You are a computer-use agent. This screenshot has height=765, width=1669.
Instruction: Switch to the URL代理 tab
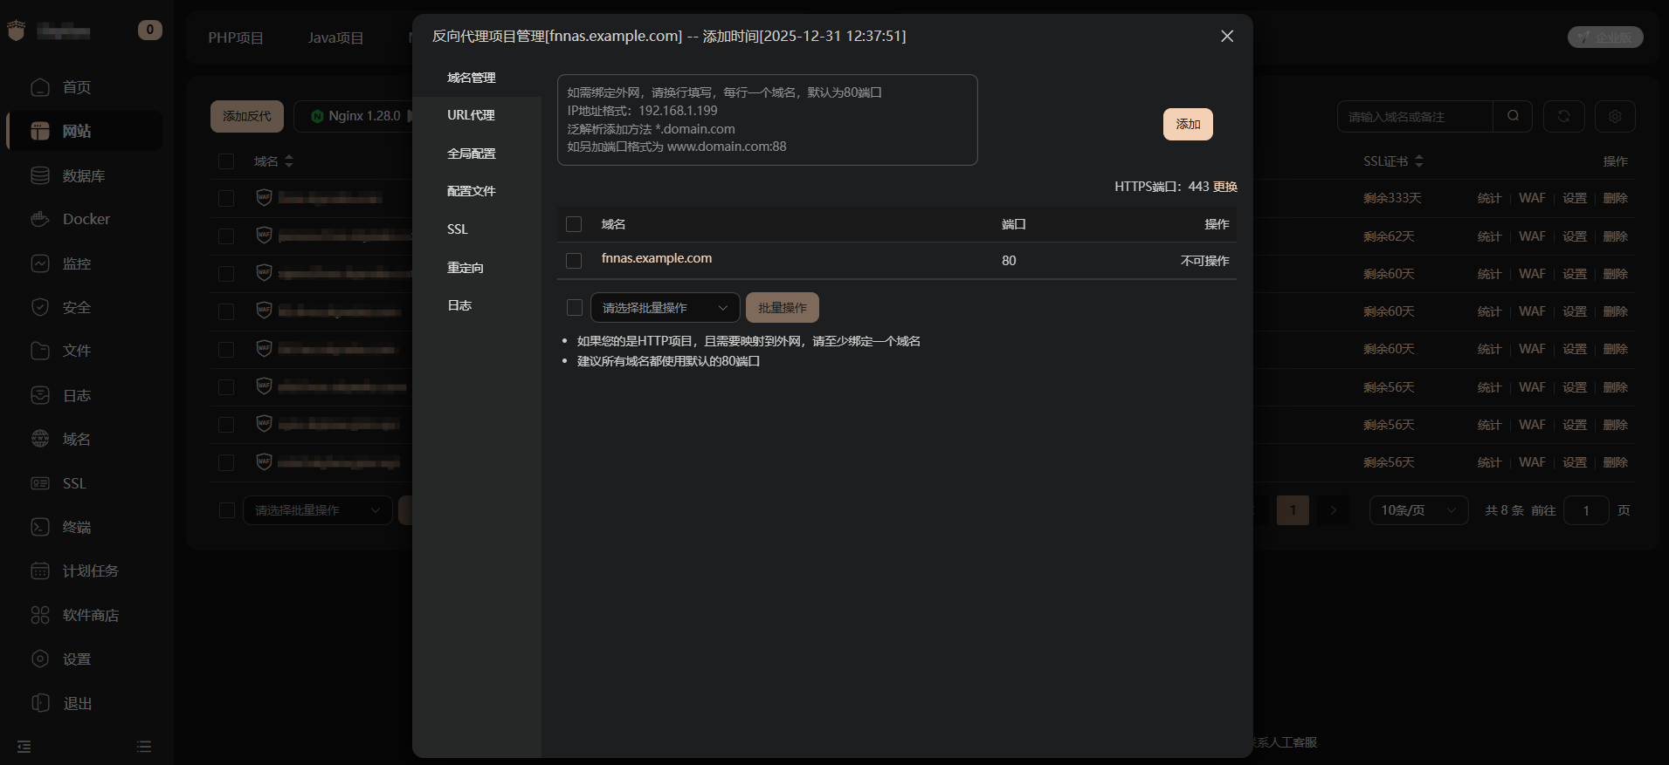471,115
